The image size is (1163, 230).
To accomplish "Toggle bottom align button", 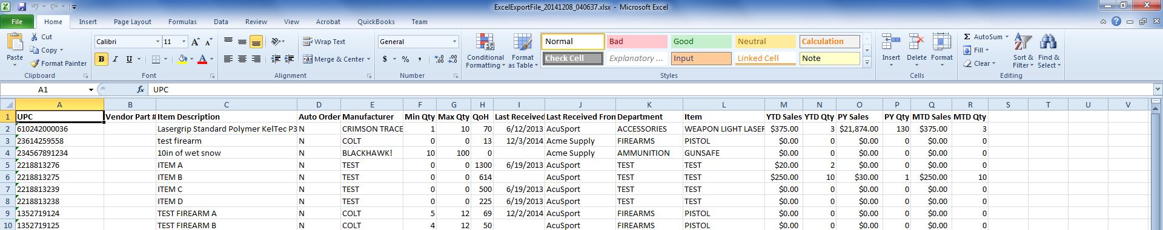I will coord(256,42).
